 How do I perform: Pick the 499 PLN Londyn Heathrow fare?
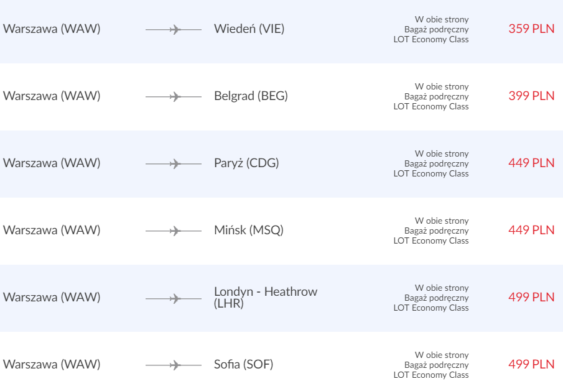tap(531, 297)
